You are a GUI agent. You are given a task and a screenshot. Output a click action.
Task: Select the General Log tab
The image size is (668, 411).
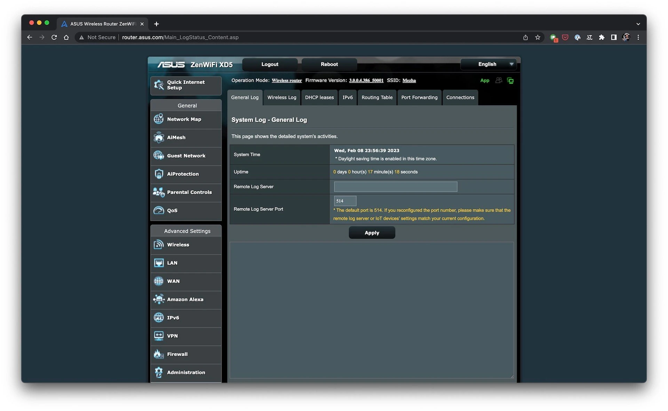tap(245, 98)
